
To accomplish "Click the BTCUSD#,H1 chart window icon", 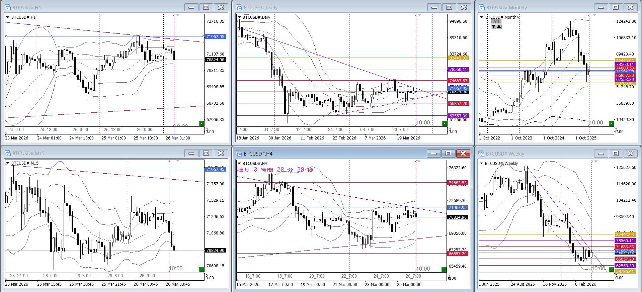I will coord(7,7).
